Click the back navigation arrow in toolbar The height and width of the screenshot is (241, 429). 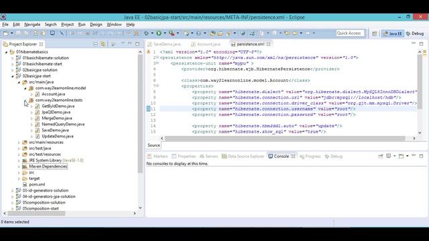pyautogui.click(x=295, y=33)
